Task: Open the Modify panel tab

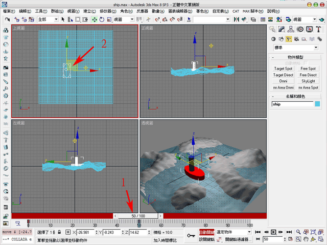Action: (282, 29)
